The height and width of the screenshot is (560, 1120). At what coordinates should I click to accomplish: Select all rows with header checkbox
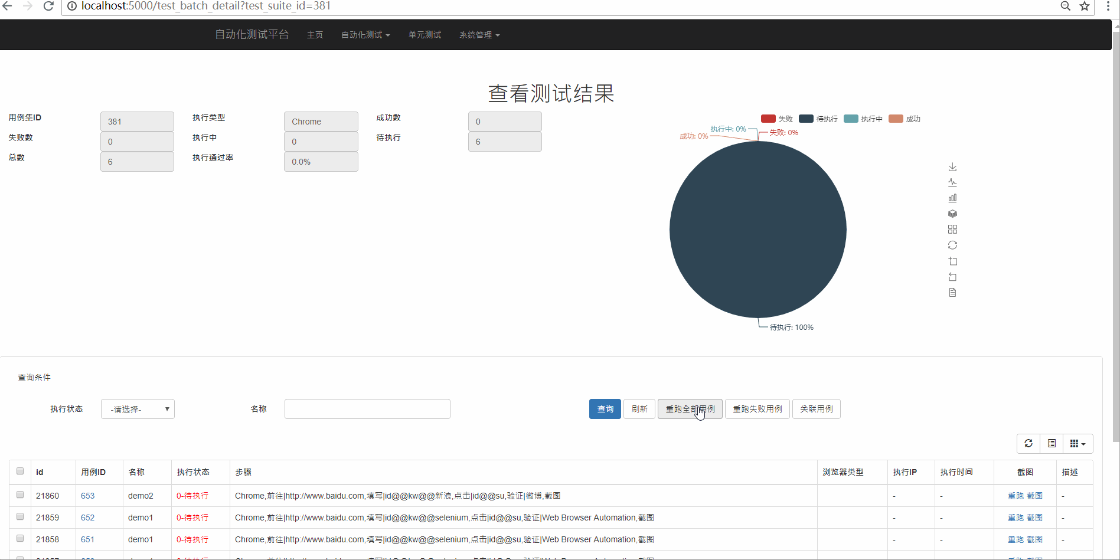click(x=20, y=471)
